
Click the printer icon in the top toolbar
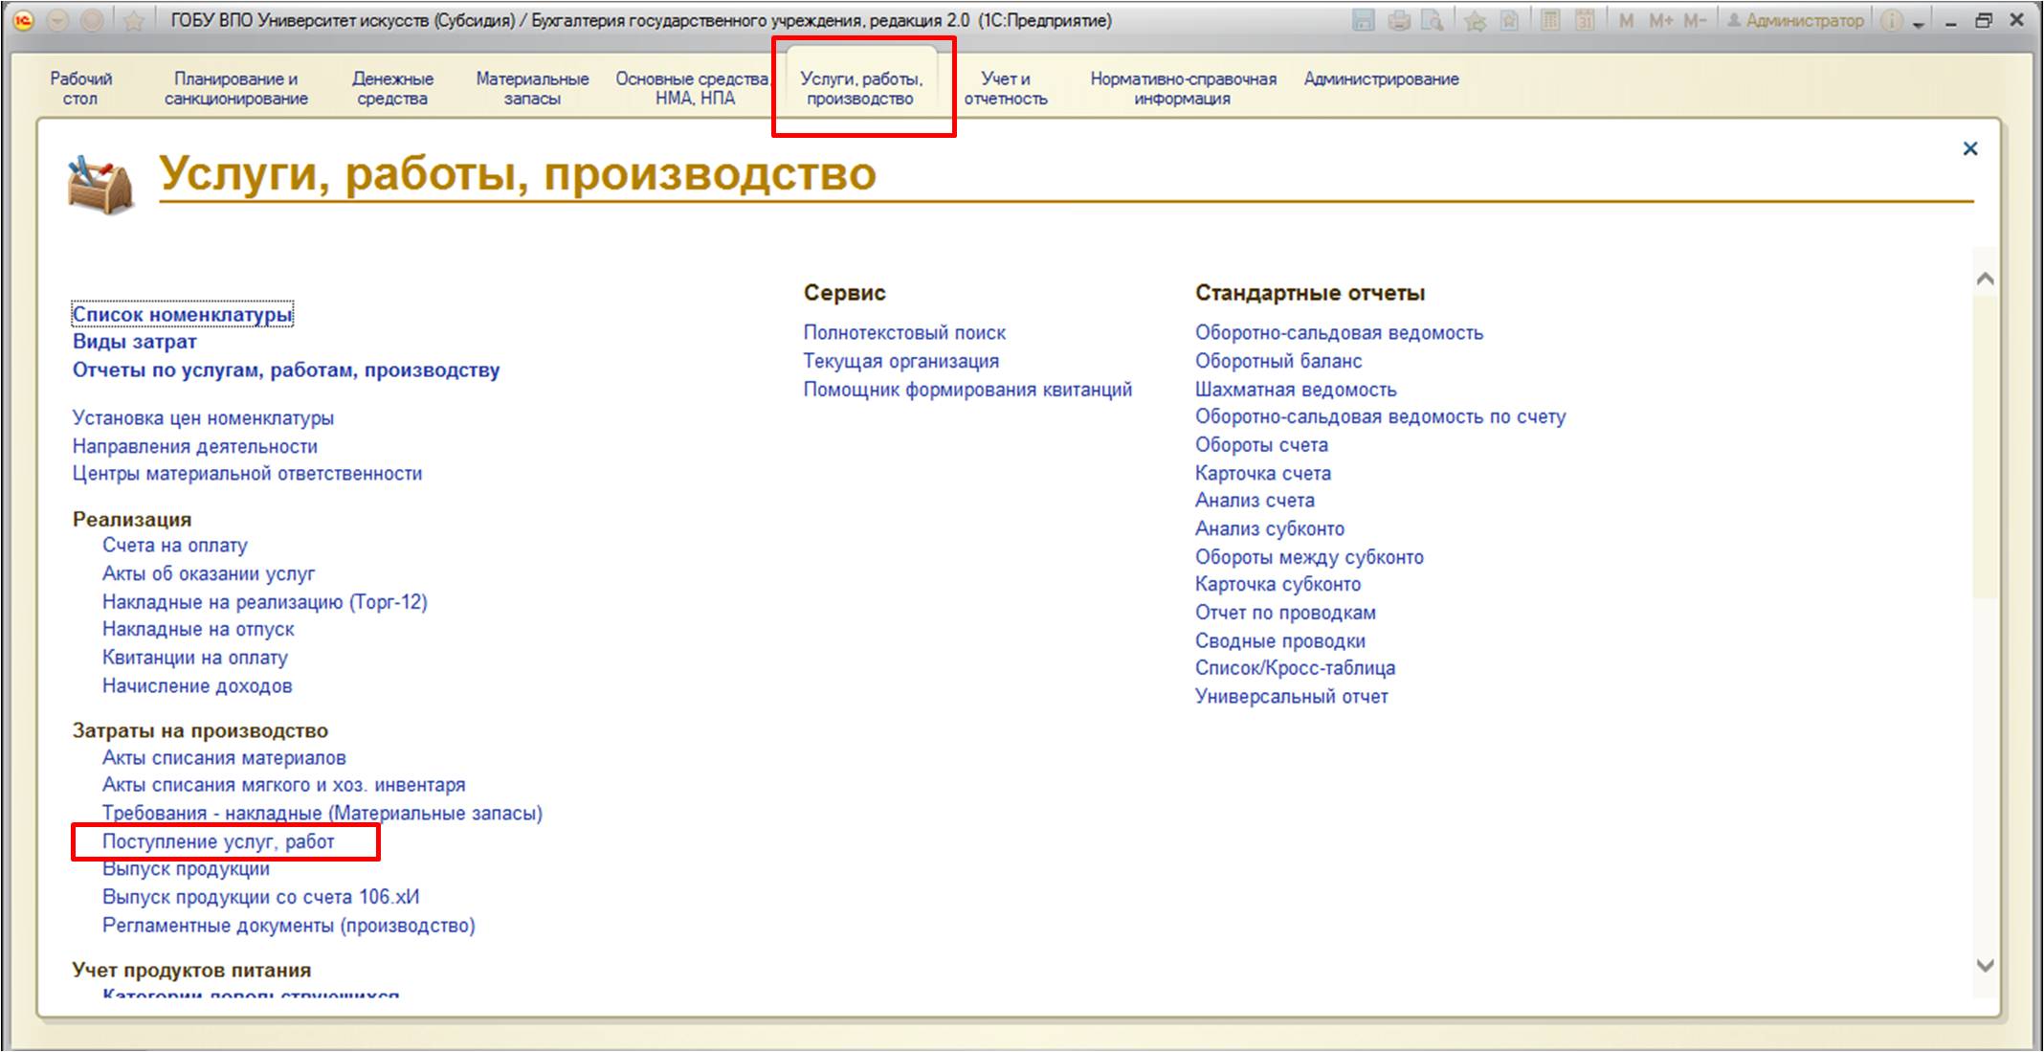click(1399, 20)
